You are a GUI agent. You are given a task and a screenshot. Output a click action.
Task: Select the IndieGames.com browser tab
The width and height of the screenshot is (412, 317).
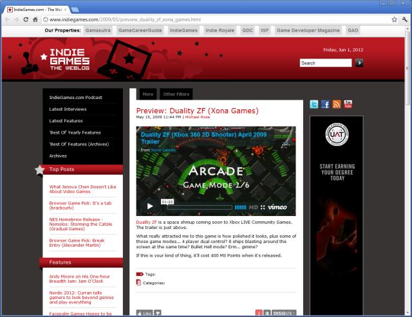(x=37, y=10)
